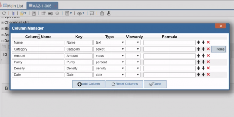Open the Type dropdown for Name row

point(109,43)
